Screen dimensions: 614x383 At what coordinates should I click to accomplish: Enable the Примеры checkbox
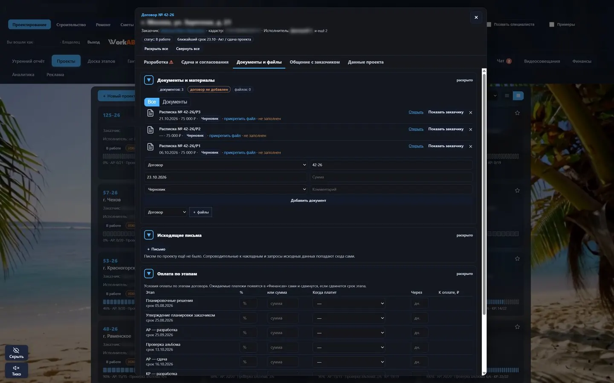coord(552,25)
